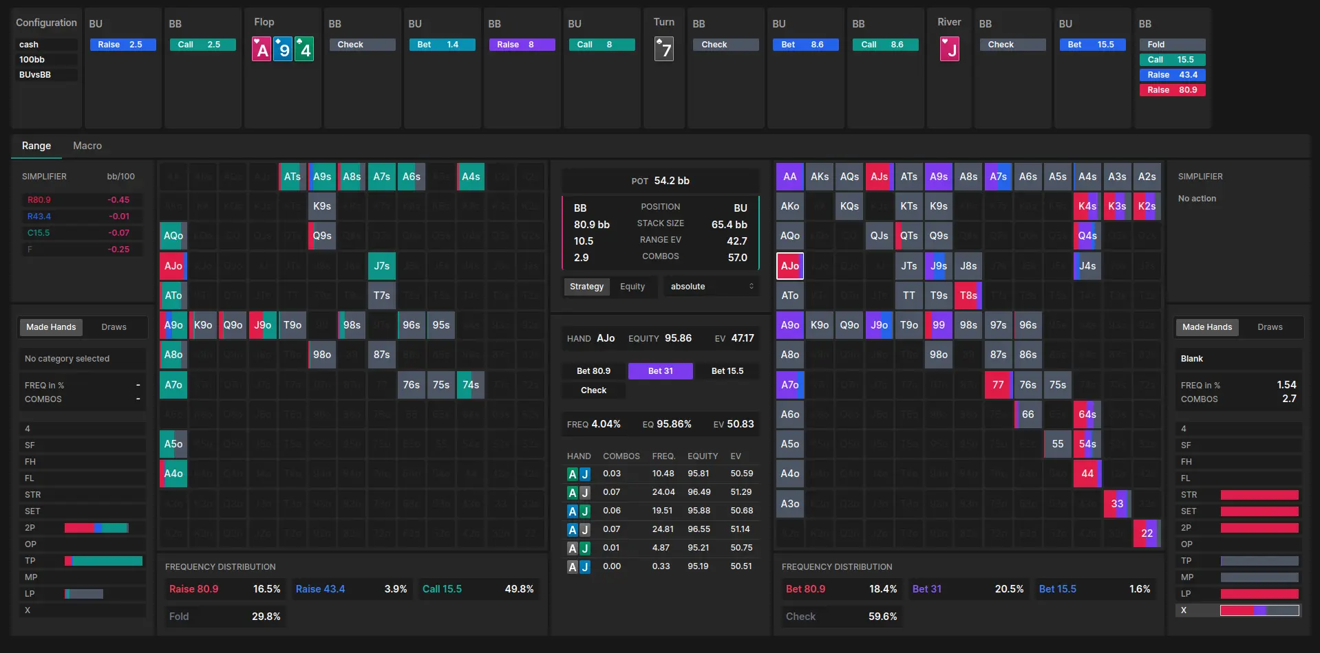Click the first AJ combo card icons
Image resolution: width=1320 pixels, height=653 pixels.
578,474
